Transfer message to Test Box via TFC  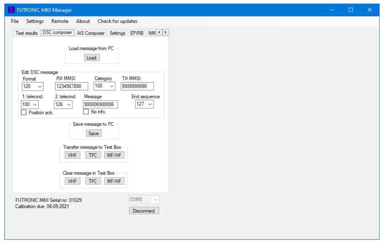click(93, 155)
